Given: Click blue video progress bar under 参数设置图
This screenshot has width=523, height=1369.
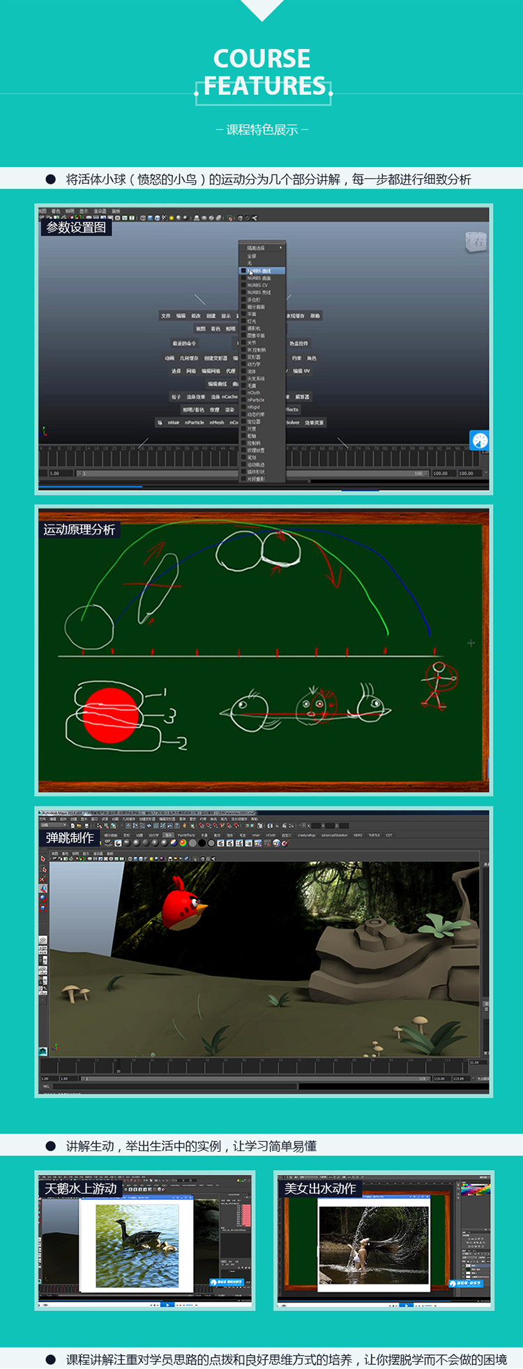Looking at the screenshot, I should 91,486.
